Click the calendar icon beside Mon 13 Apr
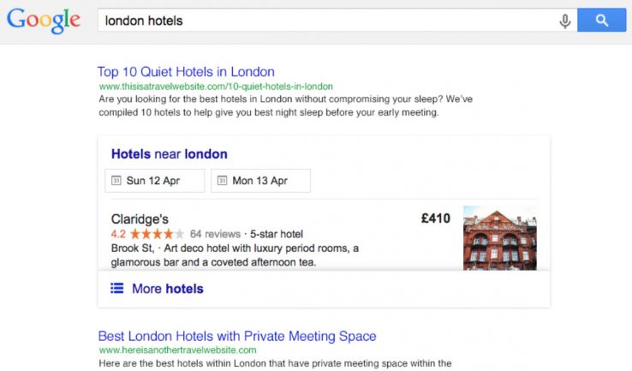Image resolution: width=632 pixels, height=371 pixels. coord(223,181)
